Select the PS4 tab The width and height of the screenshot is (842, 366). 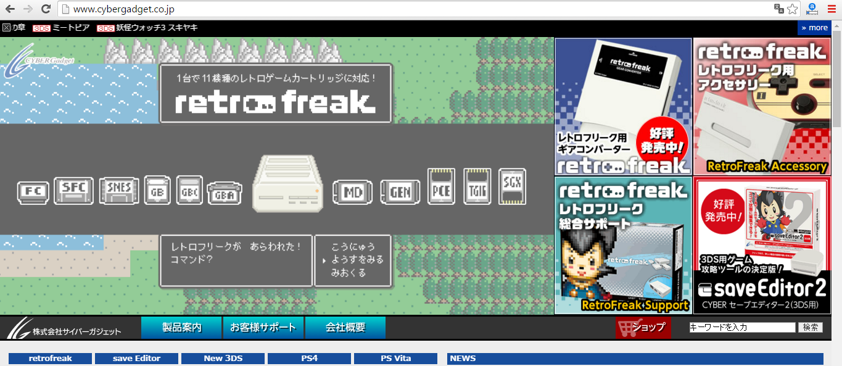pos(309,359)
